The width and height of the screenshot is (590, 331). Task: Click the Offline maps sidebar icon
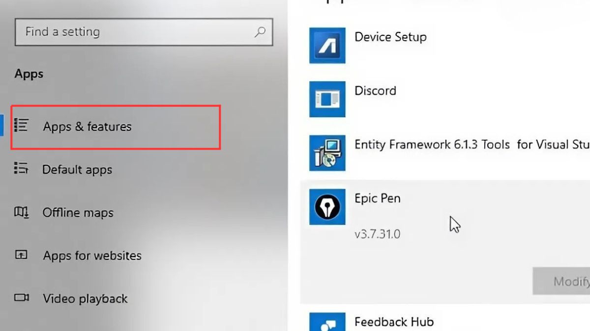click(21, 212)
